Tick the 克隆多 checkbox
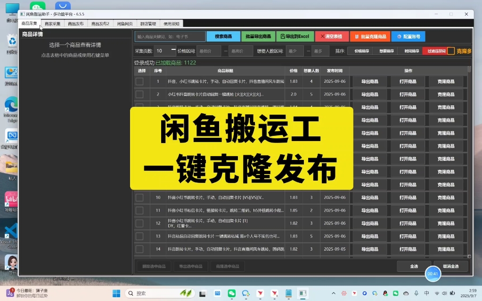This screenshot has height=301, width=482. (x=450, y=51)
